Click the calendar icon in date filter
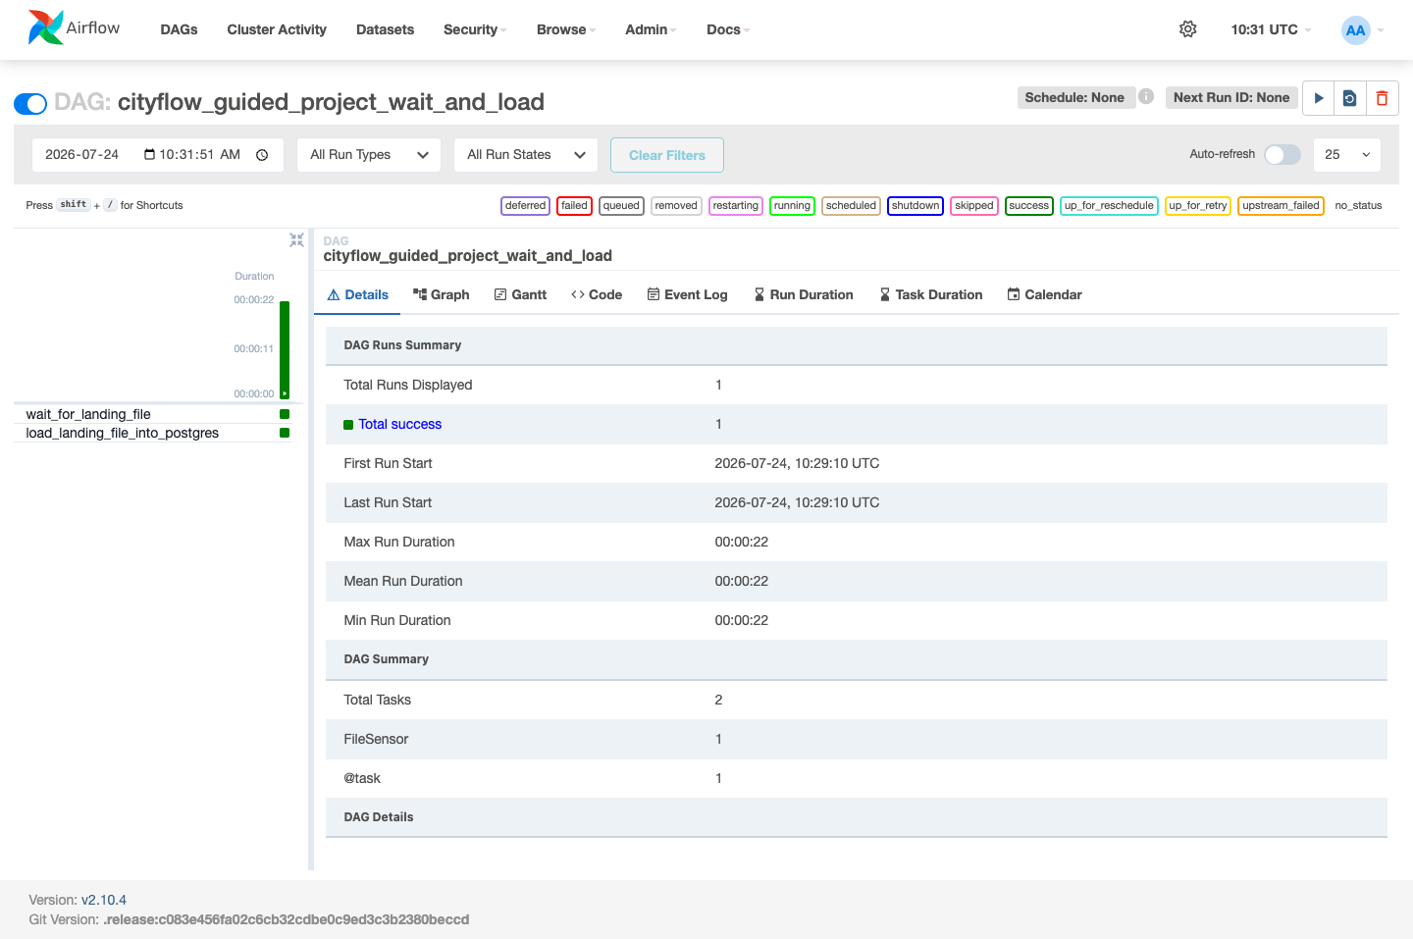The image size is (1413, 939). click(149, 154)
